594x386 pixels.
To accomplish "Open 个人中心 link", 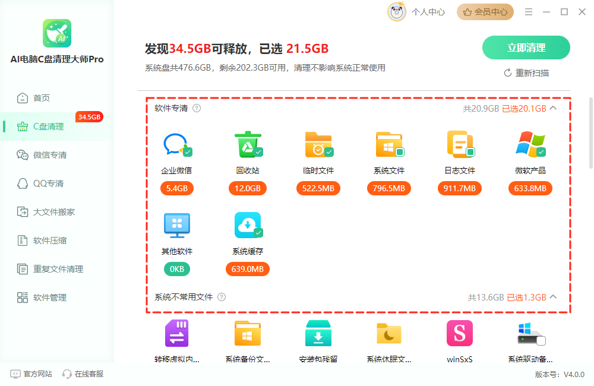I will click(x=428, y=12).
